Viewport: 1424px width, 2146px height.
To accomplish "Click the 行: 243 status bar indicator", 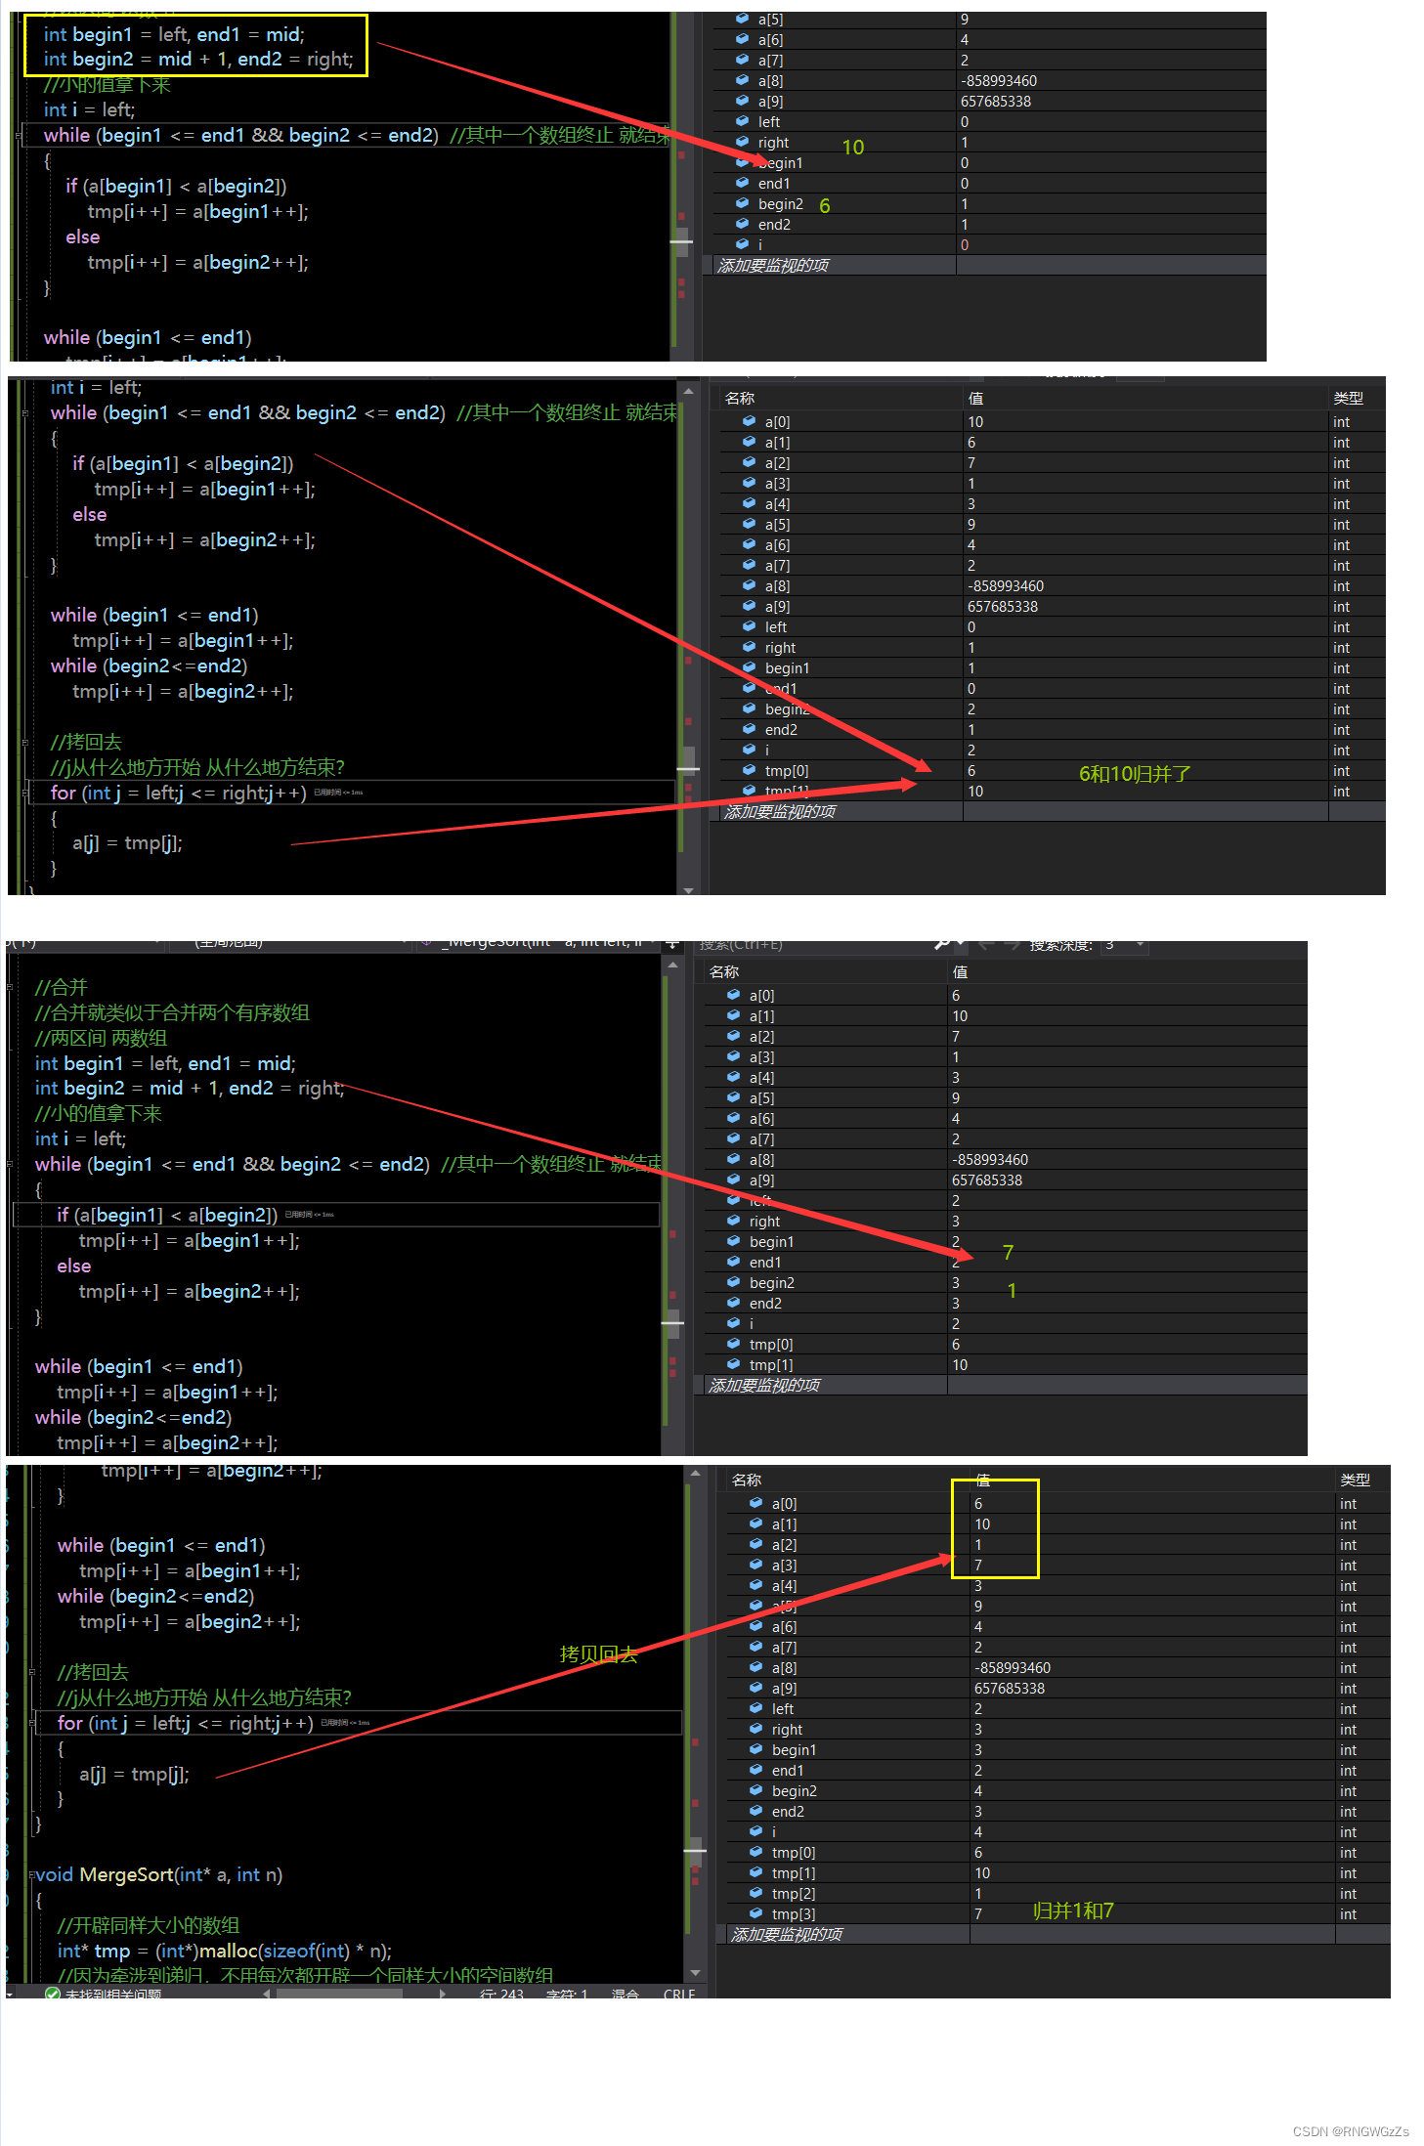I will coord(501,1994).
